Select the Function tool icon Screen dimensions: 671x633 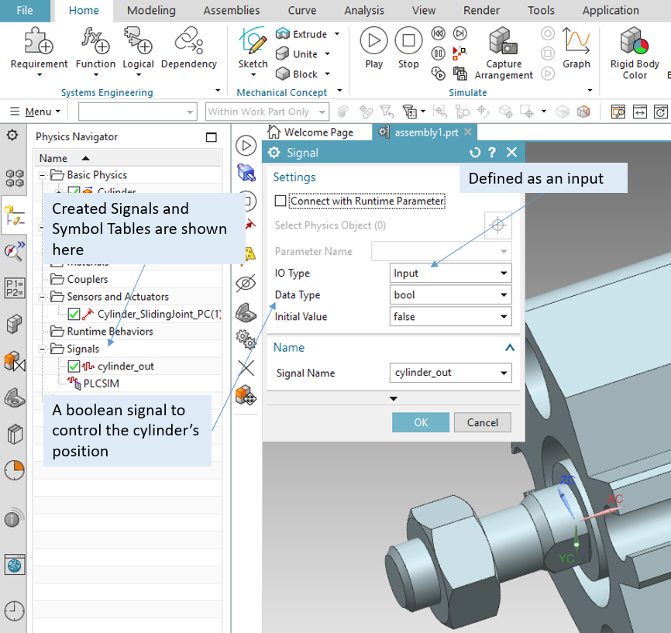tap(96, 40)
